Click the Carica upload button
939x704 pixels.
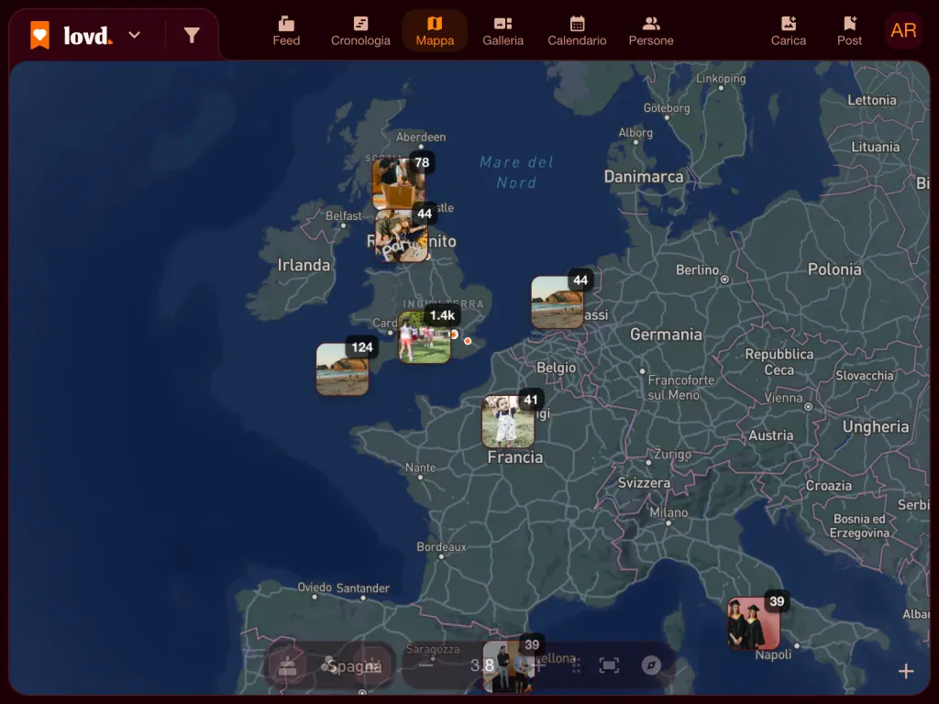788,31
